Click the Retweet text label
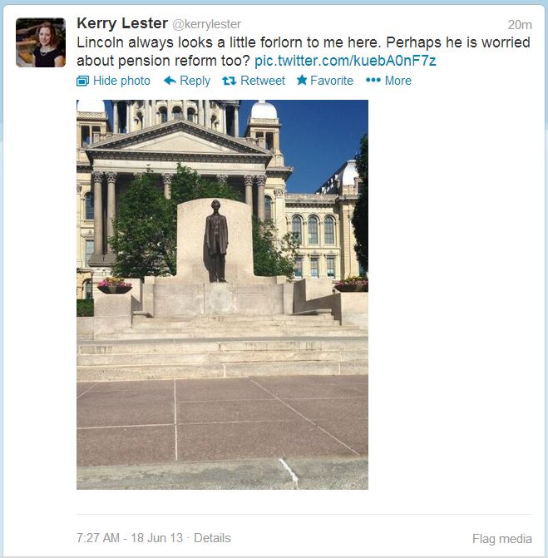 [x=263, y=81]
